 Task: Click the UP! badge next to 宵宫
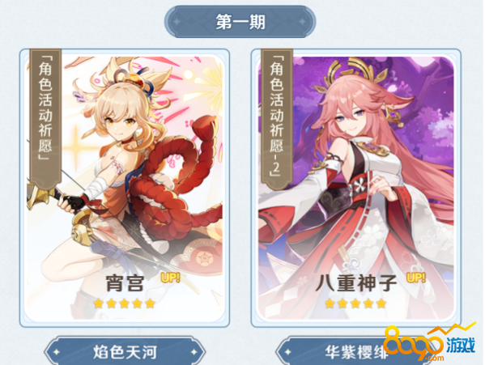[x=170, y=278]
